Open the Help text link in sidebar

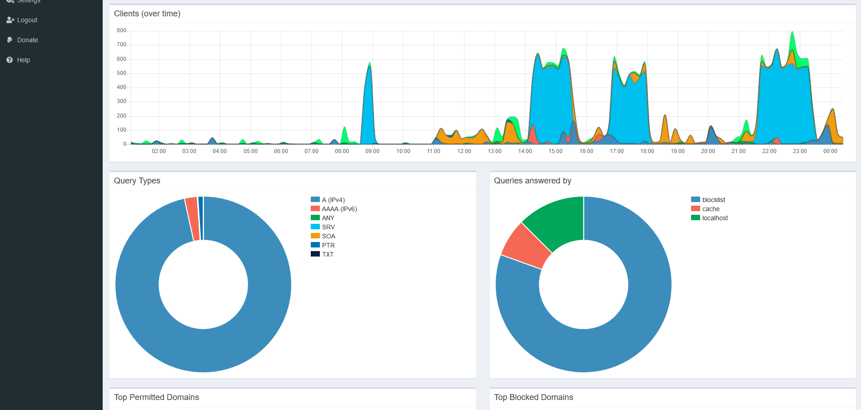click(x=24, y=60)
